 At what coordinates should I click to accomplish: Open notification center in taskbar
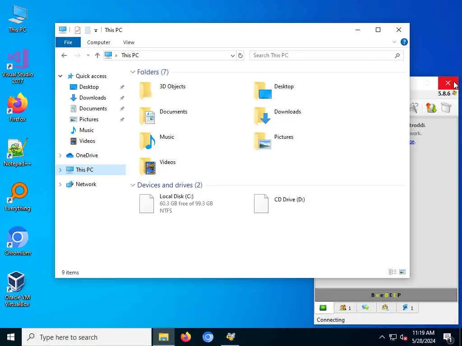448,338
